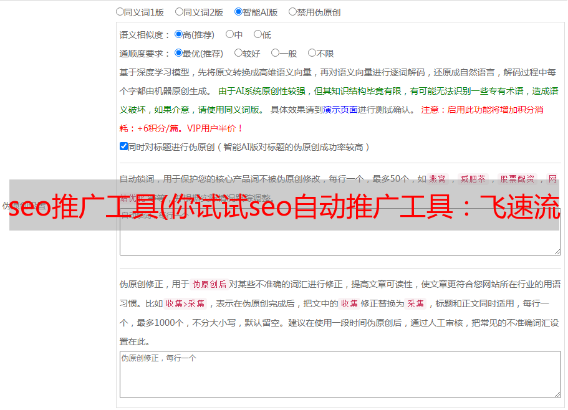The height and width of the screenshot is (410, 568).
Task: Click the 减肥茶 example keyword
Action: point(473,179)
